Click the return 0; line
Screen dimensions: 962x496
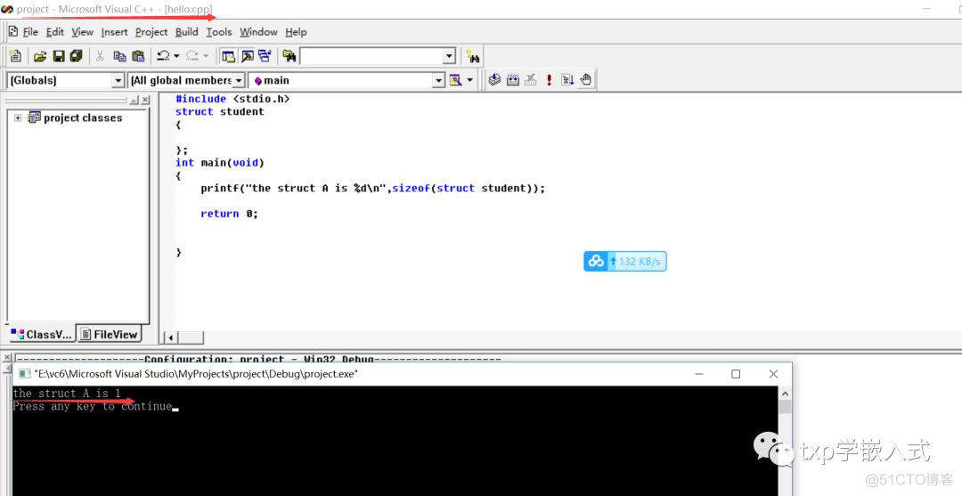[230, 214]
